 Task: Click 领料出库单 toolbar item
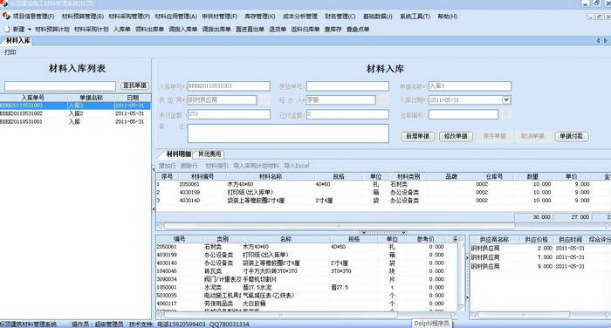pos(149,29)
